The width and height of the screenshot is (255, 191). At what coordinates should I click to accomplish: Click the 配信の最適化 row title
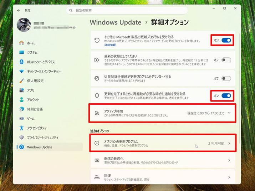click(x=114, y=159)
